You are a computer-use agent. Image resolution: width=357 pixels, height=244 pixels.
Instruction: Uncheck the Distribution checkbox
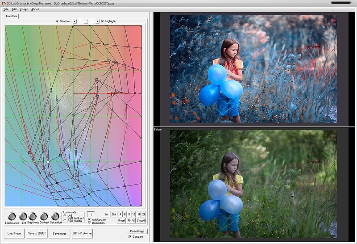point(89,223)
